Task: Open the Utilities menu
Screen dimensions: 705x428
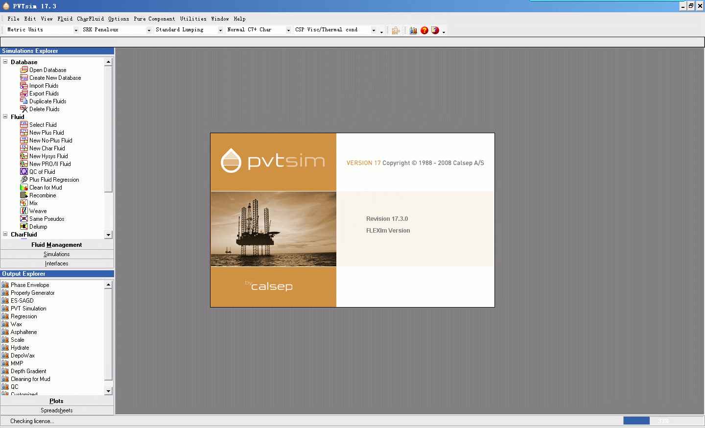Action: tap(193, 19)
